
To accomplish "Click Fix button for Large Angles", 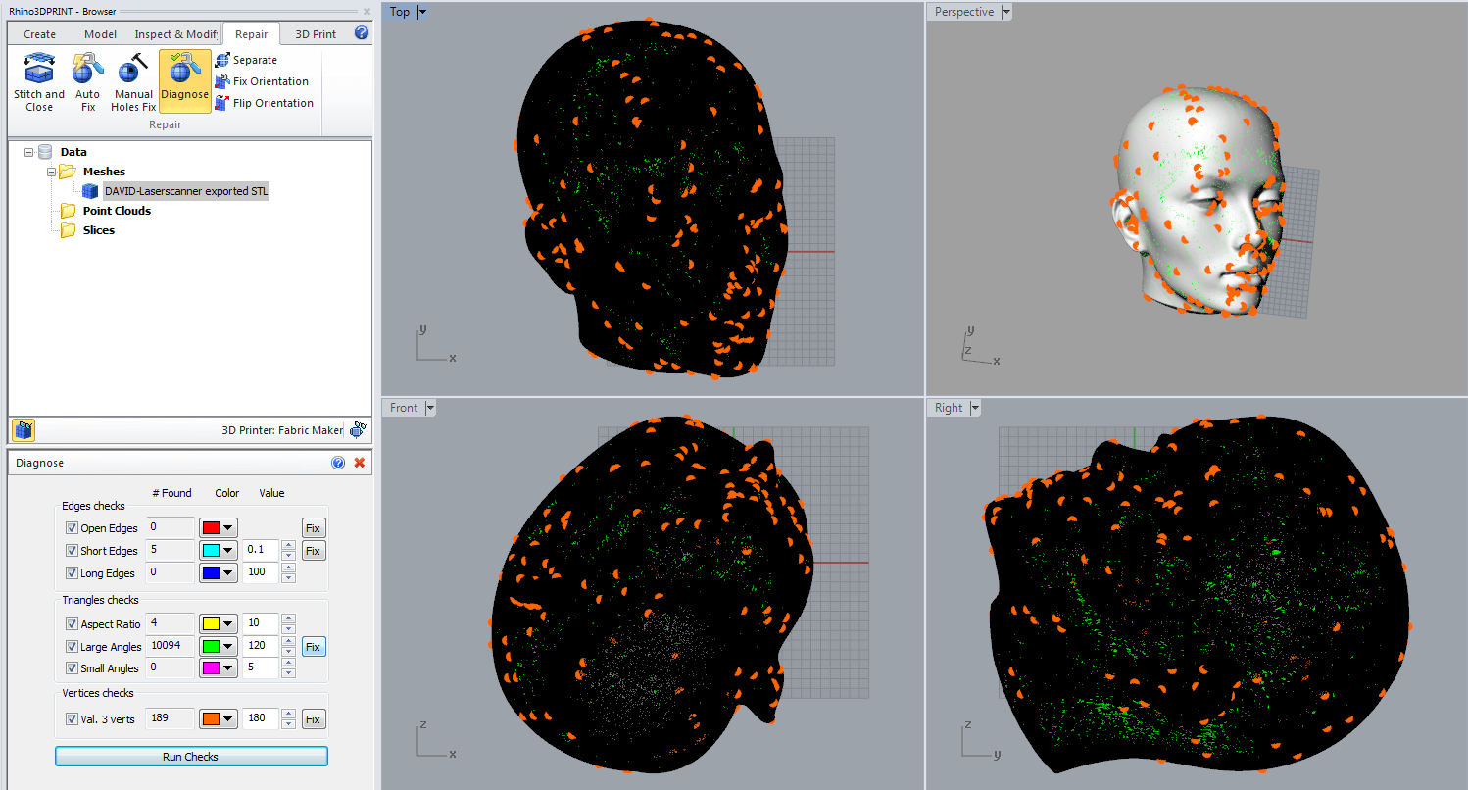I will (x=313, y=647).
